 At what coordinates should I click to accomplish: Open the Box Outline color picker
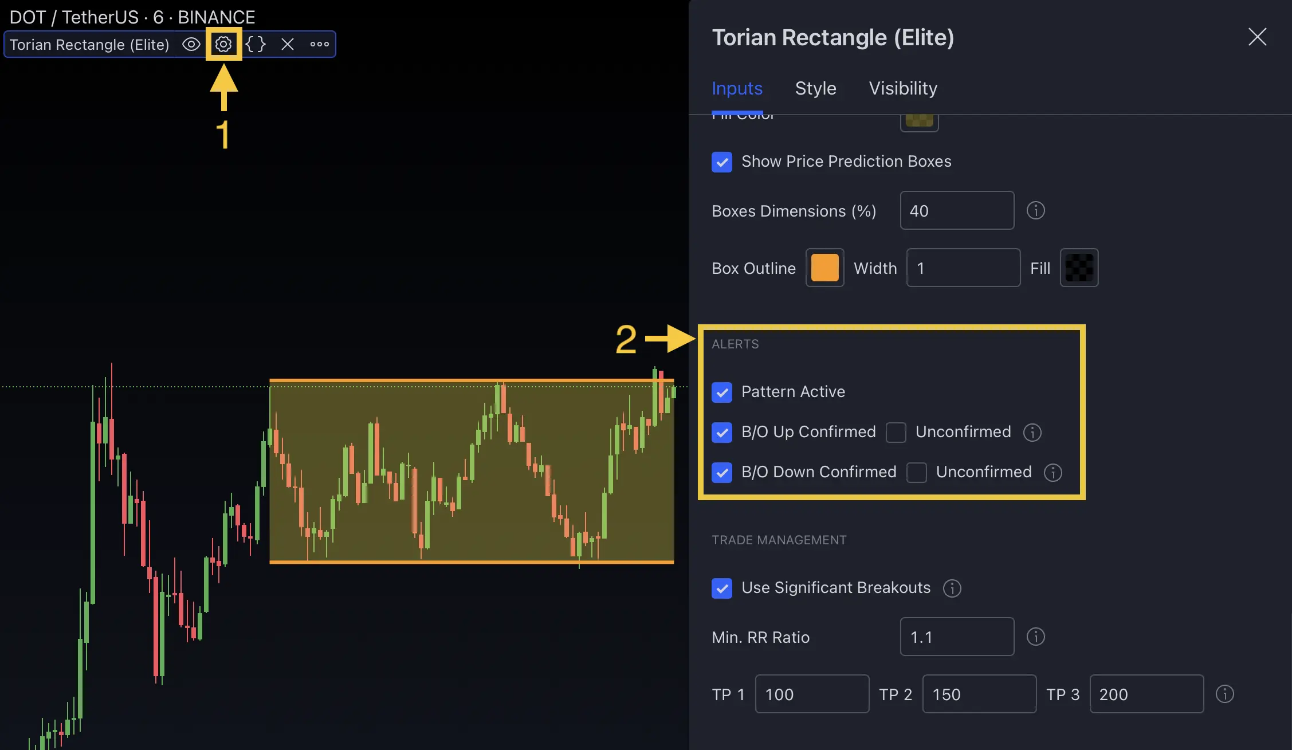(x=824, y=268)
